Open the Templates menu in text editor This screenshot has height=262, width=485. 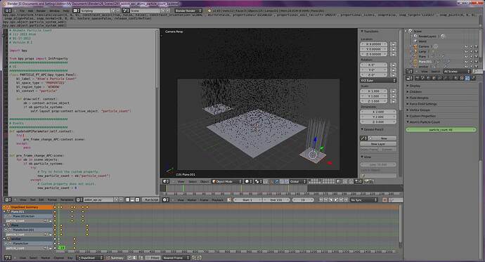point(67,200)
